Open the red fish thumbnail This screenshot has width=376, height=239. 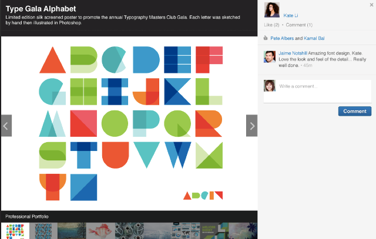100,231
